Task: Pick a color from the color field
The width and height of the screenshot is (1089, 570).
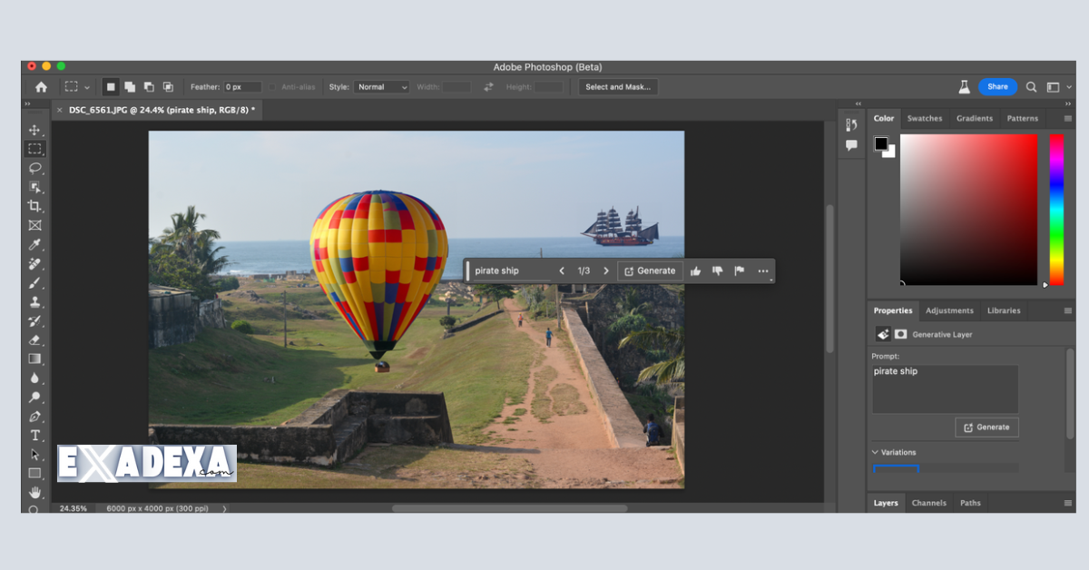Action: (969, 209)
